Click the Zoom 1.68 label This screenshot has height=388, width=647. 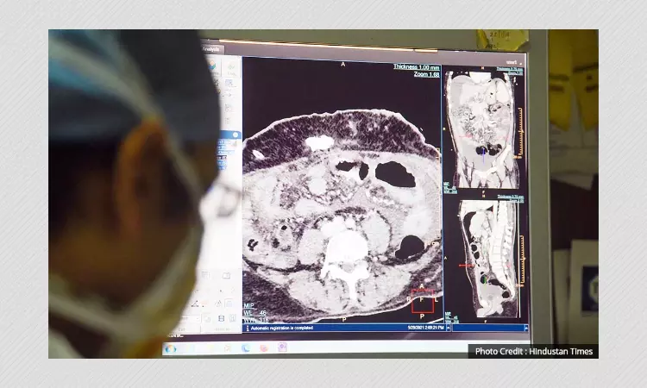point(427,74)
